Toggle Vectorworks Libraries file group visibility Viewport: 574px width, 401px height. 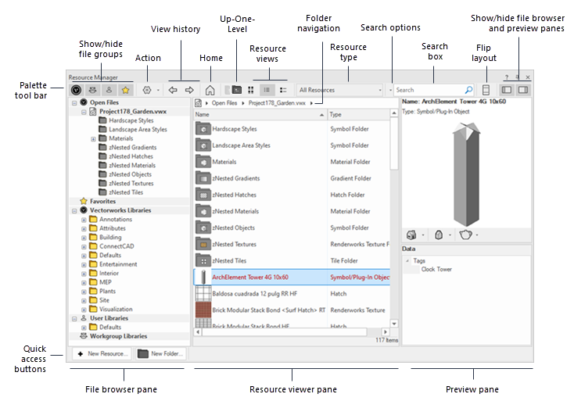pyautogui.click(x=77, y=90)
